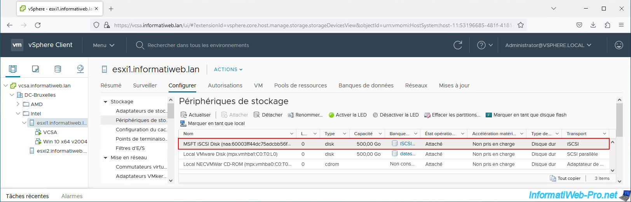The width and height of the screenshot is (631, 202).
Task: Switch to the Banques de données tab
Action: tap(366, 85)
